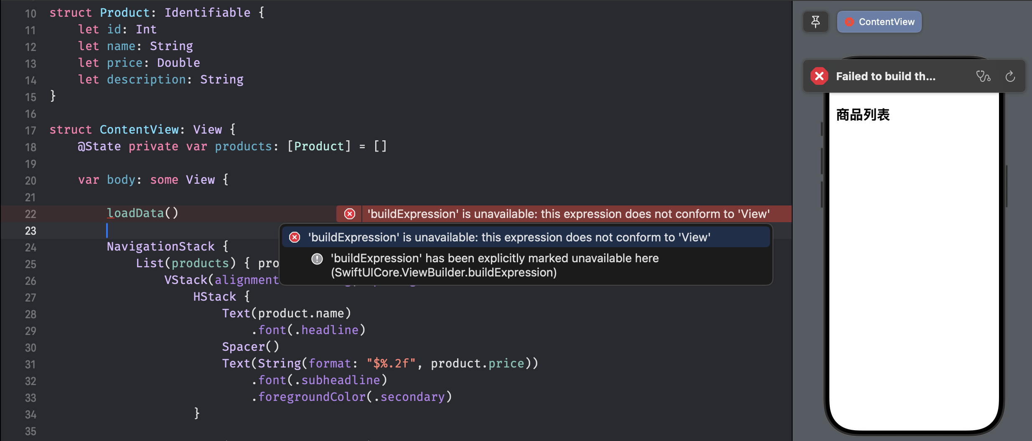The width and height of the screenshot is (1032, 441).
Task: Click the NavigationStack keyword in the editor
Action: click(160, 246)
